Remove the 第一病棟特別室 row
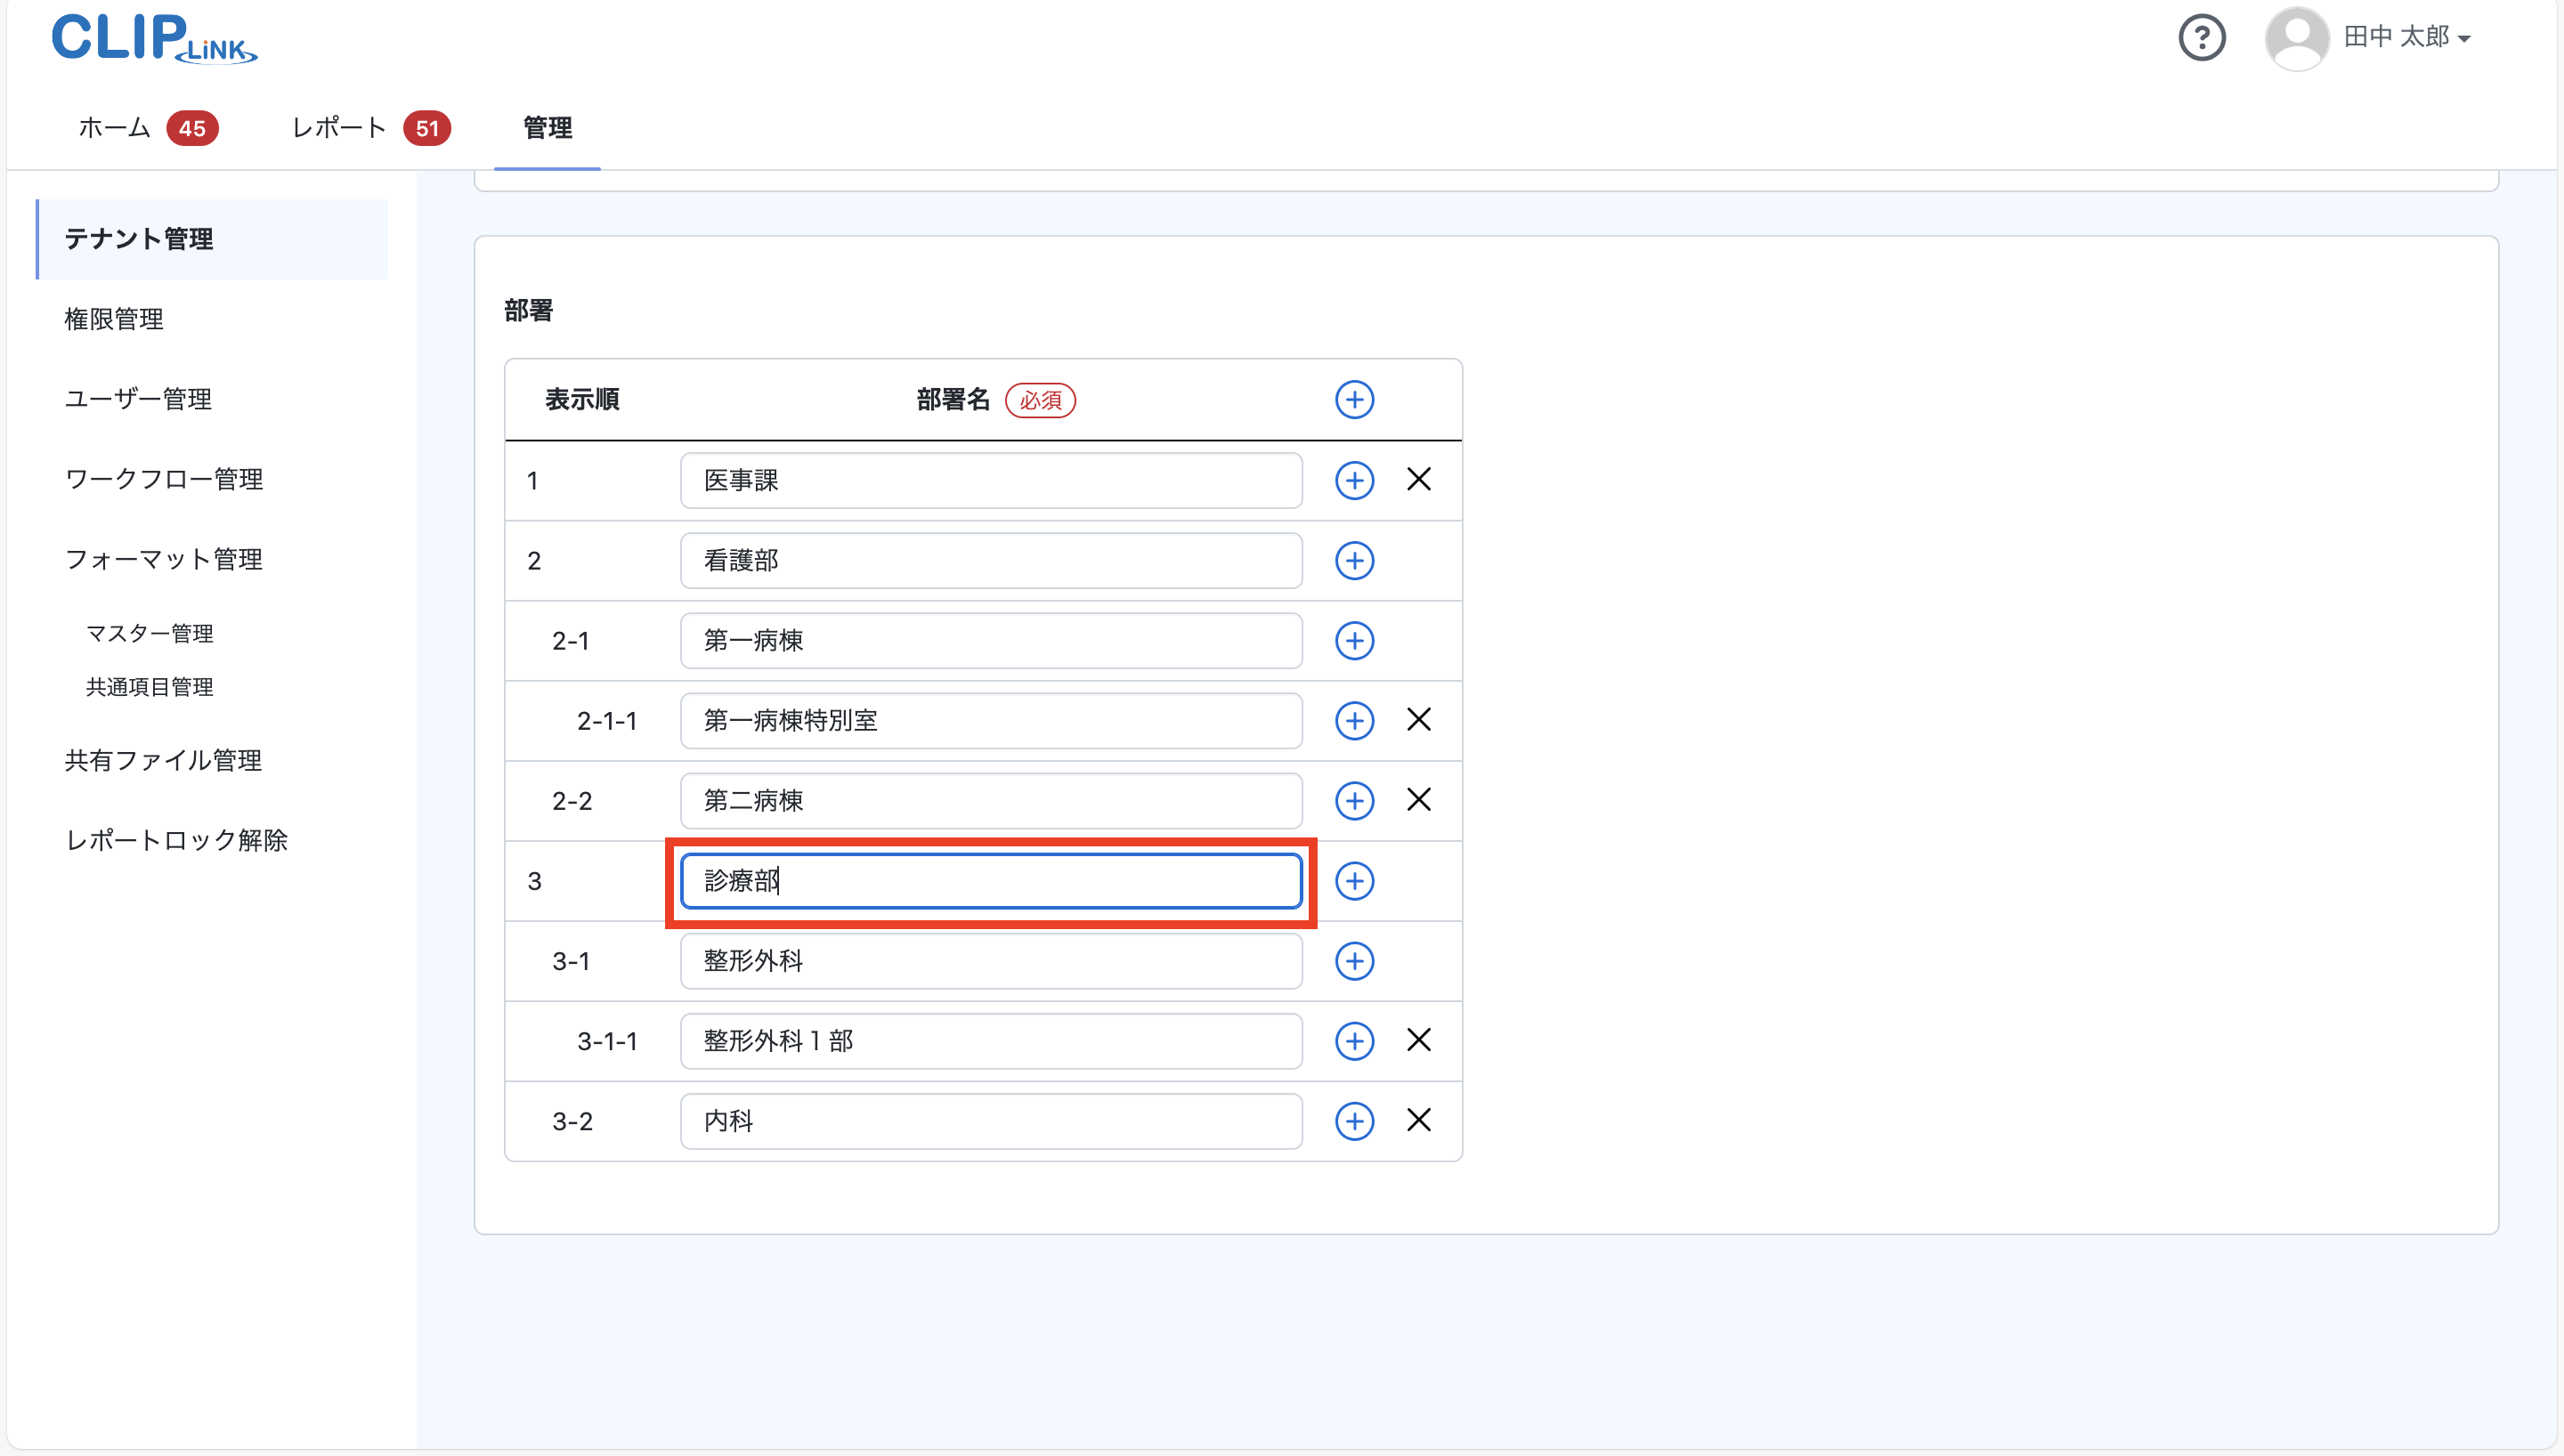 [1418, 720]
